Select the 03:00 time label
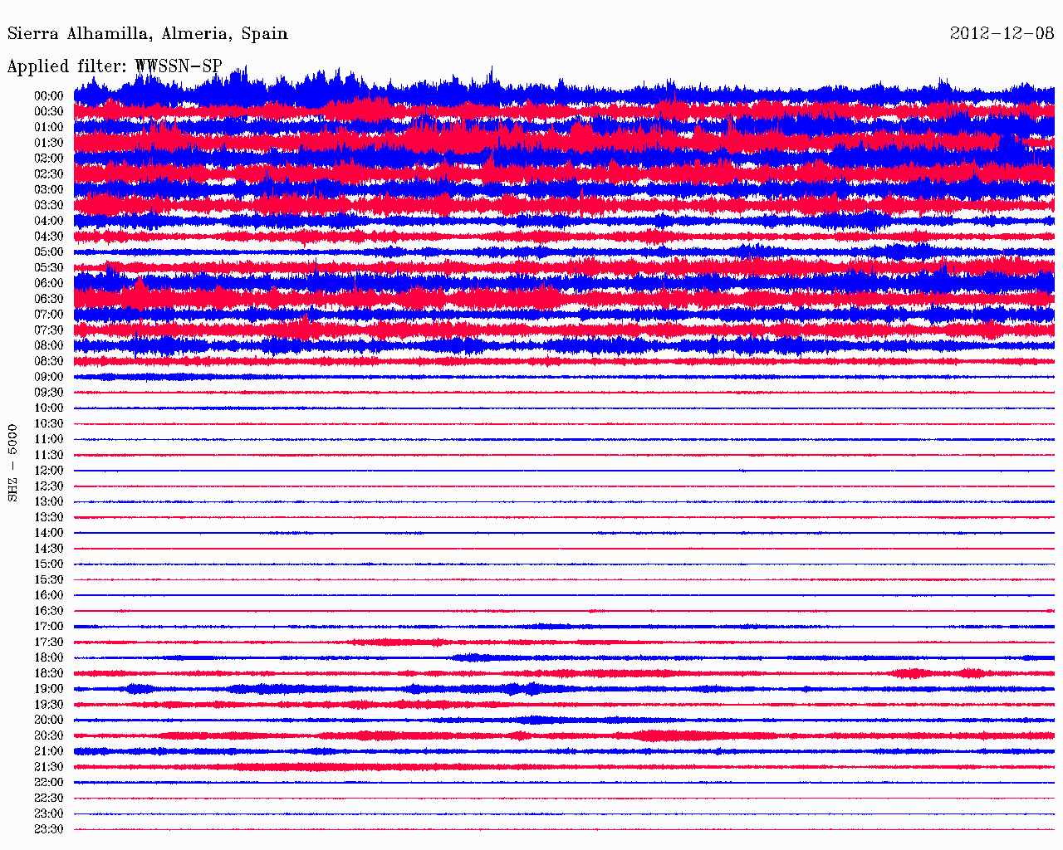 tap(49, 190)
